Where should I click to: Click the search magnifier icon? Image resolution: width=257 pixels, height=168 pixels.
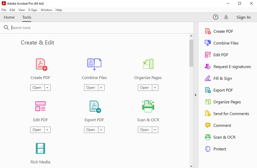pos(6,27)
